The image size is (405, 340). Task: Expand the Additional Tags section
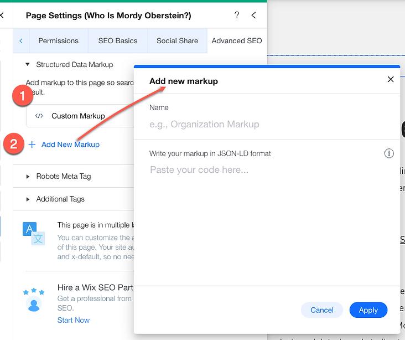click(x=28, y=199)
